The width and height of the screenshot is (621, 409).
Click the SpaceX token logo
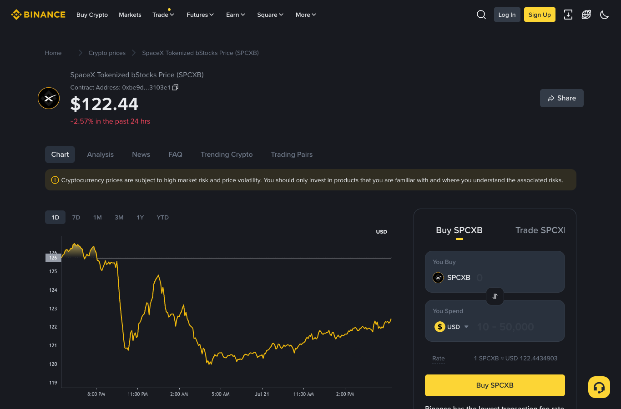[49, 98]
